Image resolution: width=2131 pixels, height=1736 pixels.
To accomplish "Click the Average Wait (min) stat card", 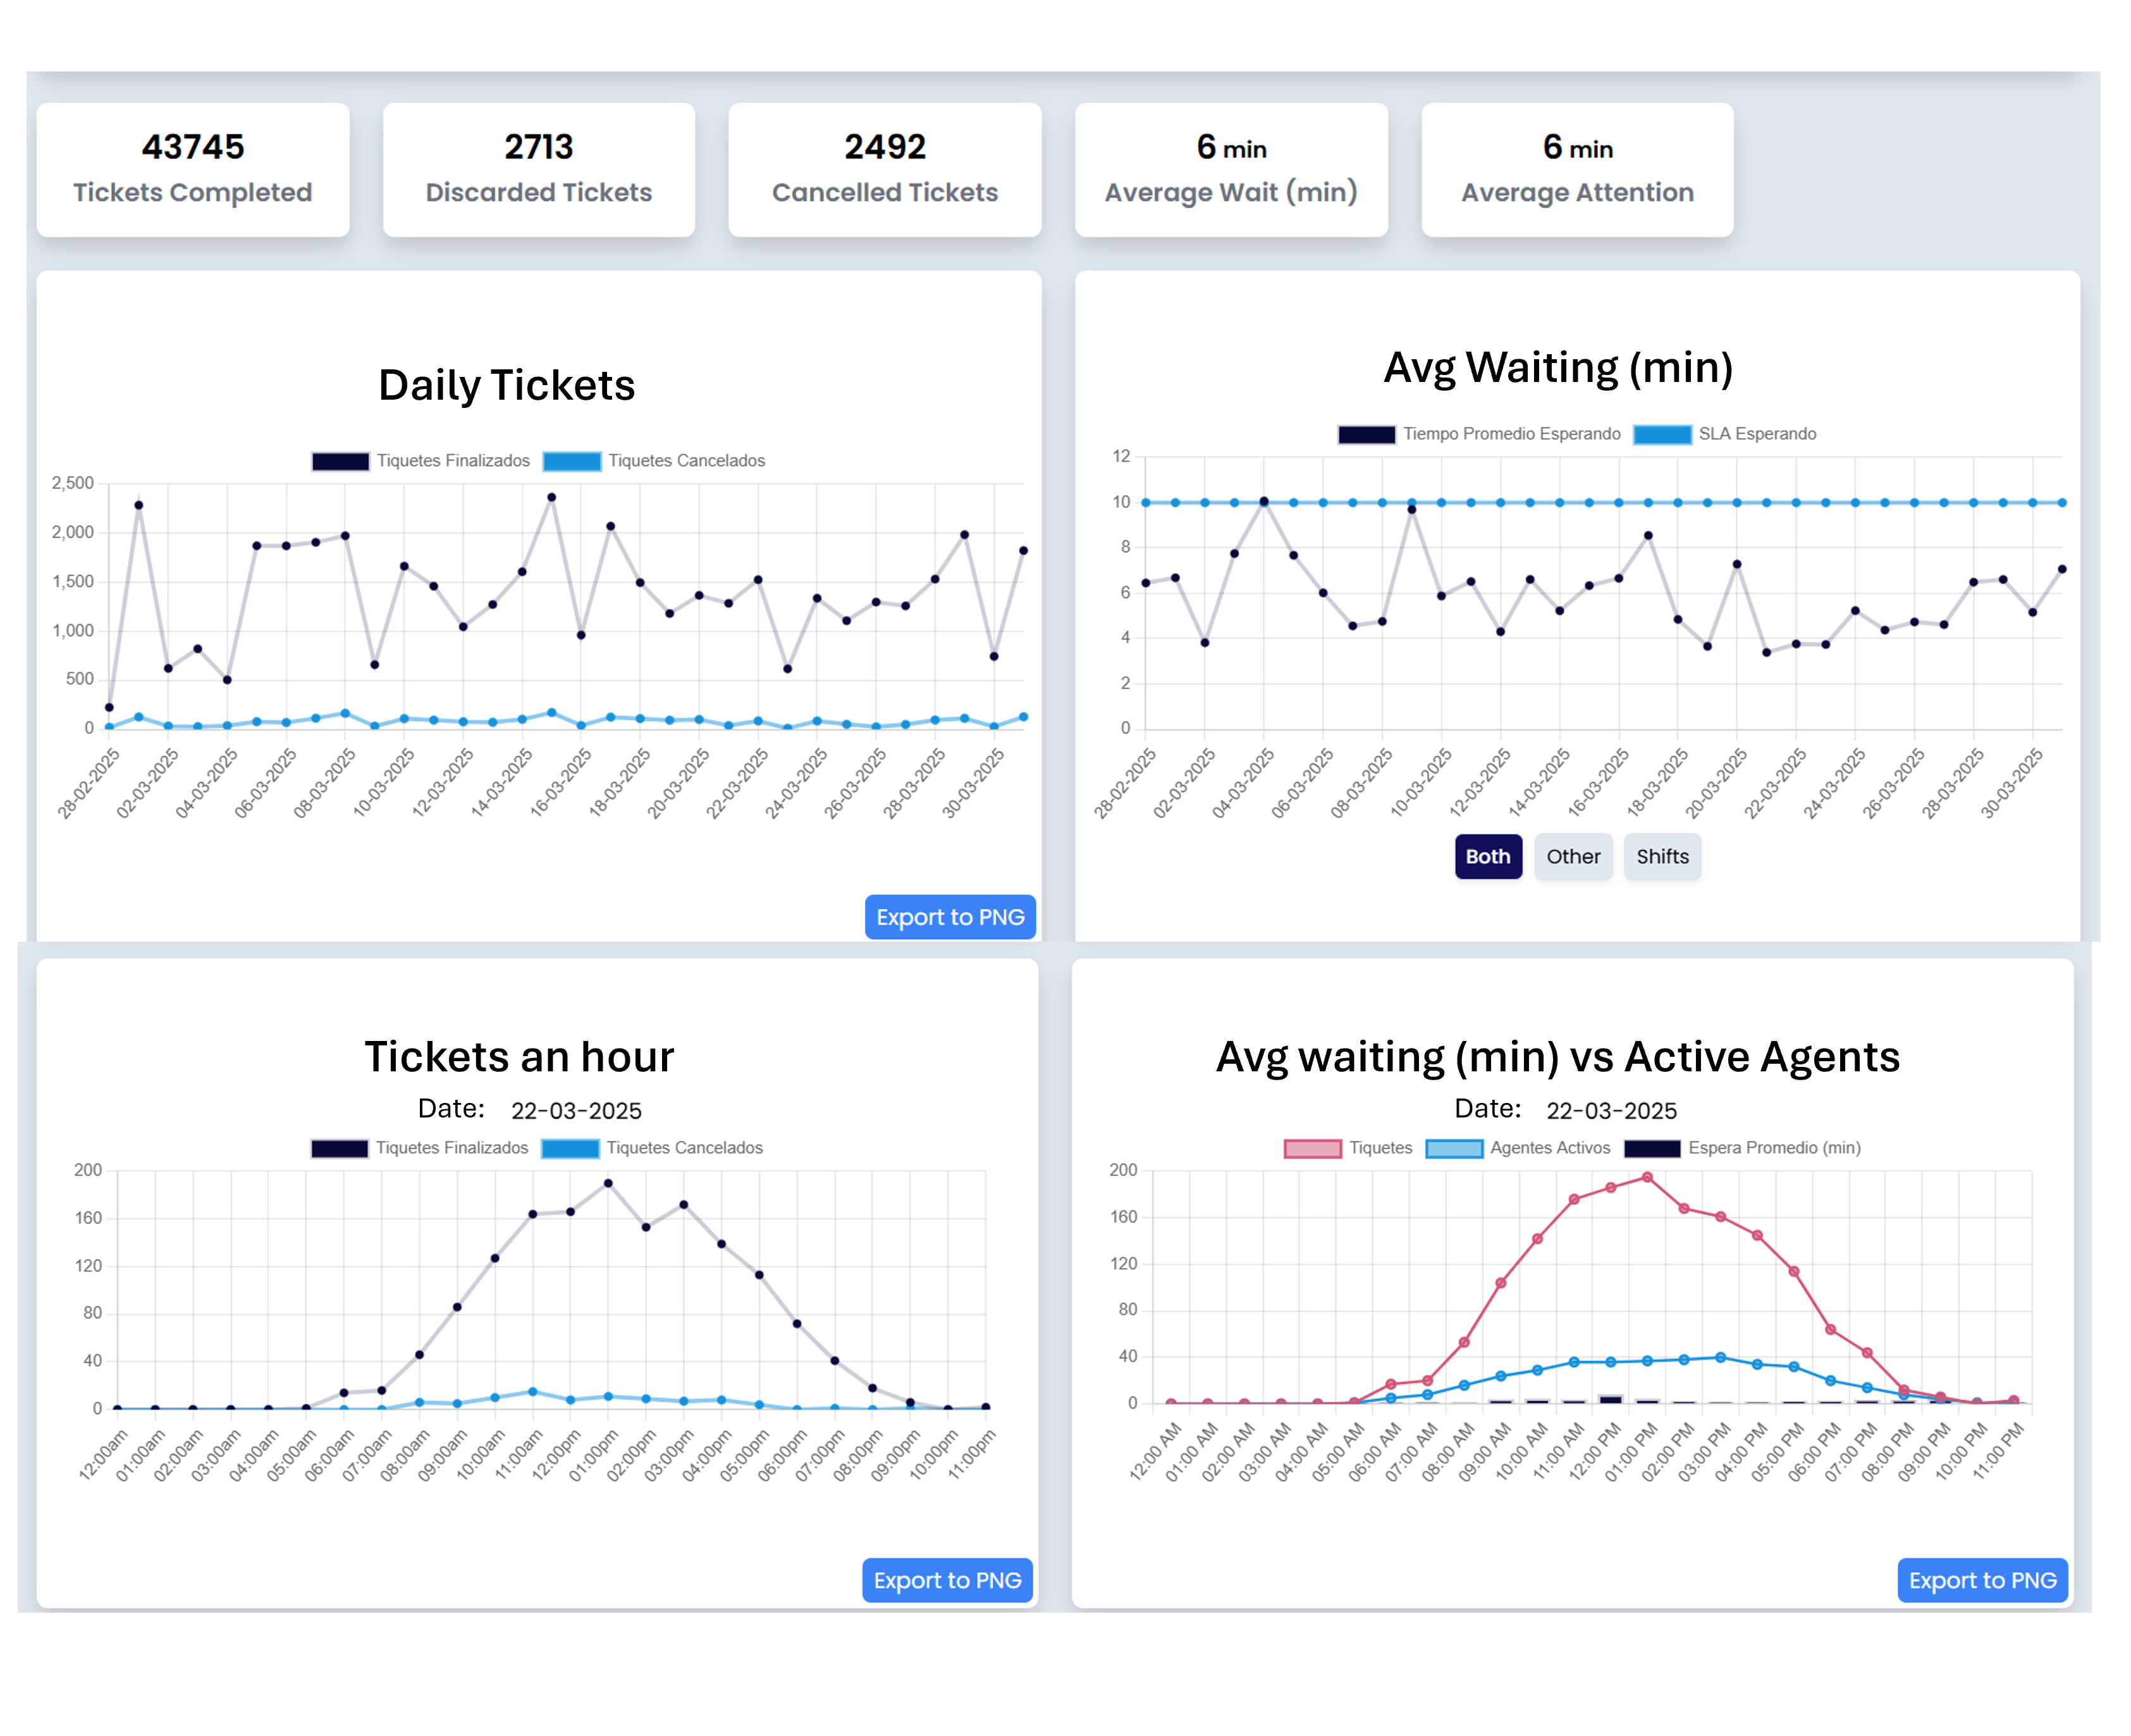I will click(x=1230, y=170).
